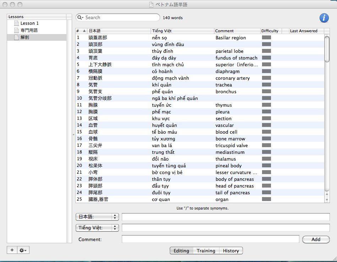Select body of pancreas comment cell
The height and width of the screenshot is (262, 337).
(234, 179)
